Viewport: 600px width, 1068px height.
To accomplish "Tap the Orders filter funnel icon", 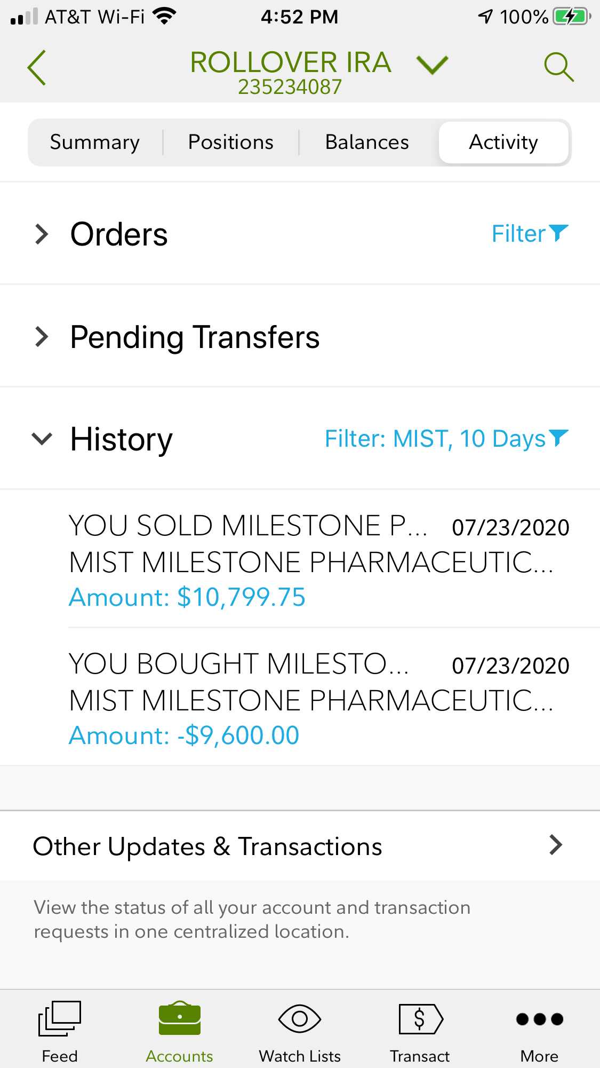I will click(558, 233).
